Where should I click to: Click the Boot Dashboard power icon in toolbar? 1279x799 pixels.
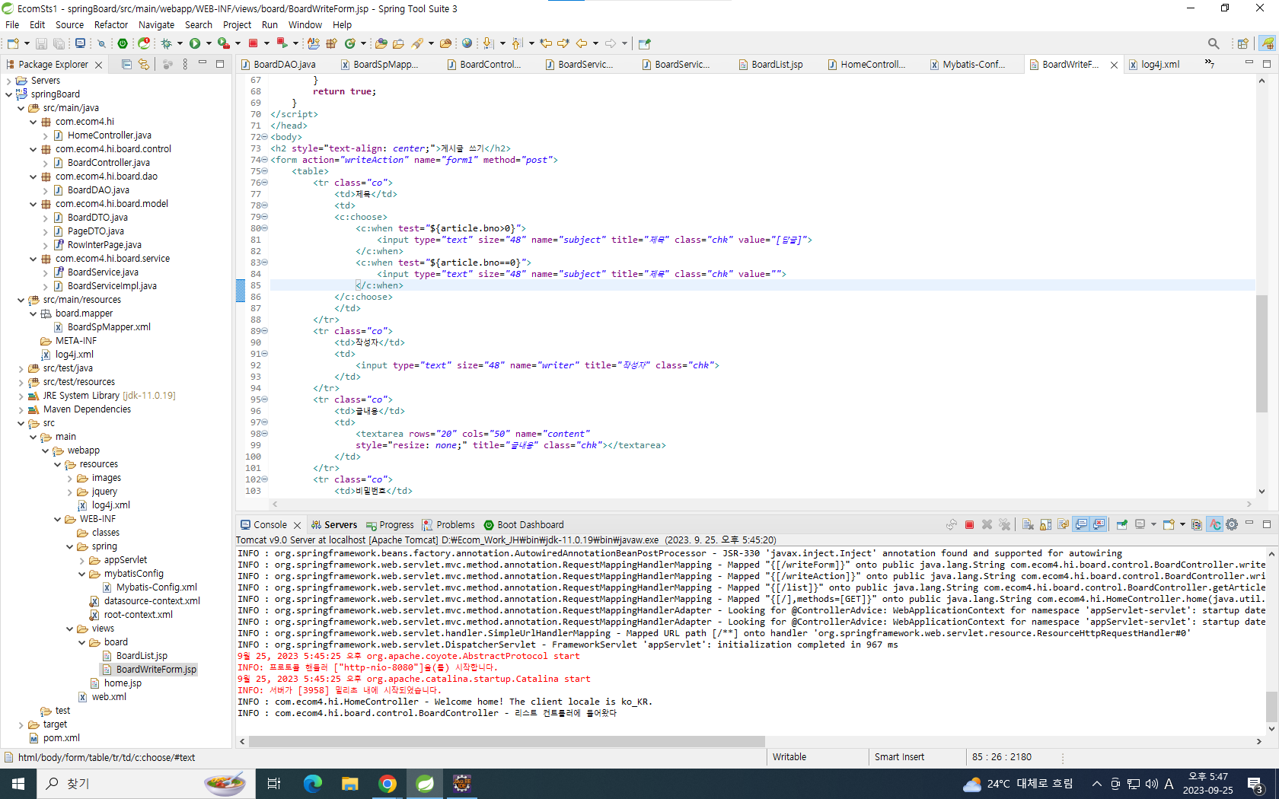(123, 43)
